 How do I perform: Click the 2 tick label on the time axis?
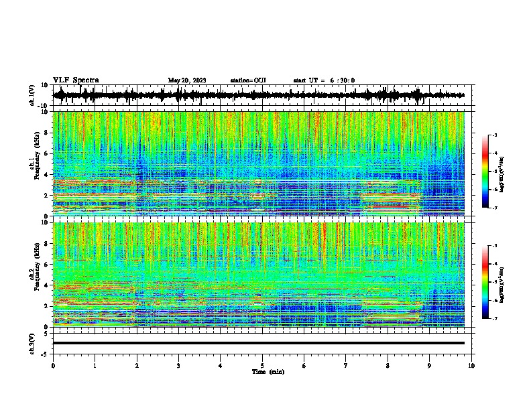pos(137,366)
